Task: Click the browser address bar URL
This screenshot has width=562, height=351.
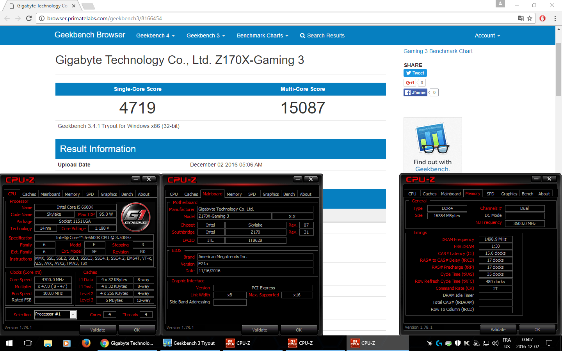Action: click(x=105, y=18)
